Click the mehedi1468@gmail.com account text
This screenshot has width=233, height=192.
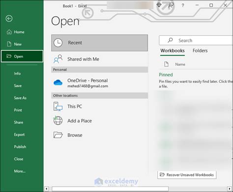(88, 86)
